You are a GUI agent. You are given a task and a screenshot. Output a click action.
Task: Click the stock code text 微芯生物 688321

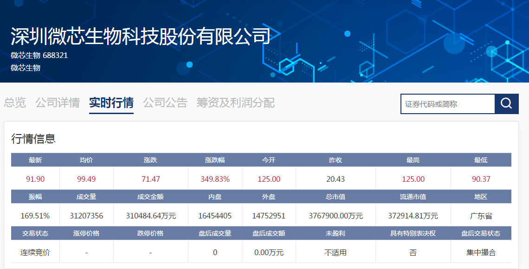tap(39, 55)
